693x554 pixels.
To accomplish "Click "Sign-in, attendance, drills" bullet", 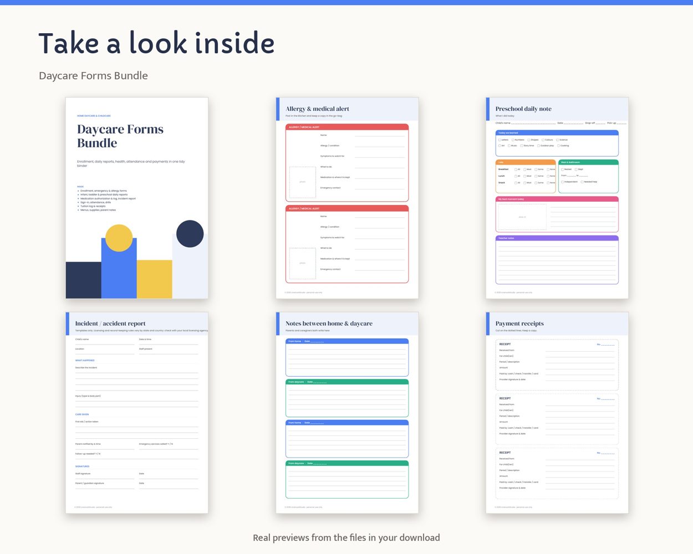I will pyautogui.click(x=95, y=202).
